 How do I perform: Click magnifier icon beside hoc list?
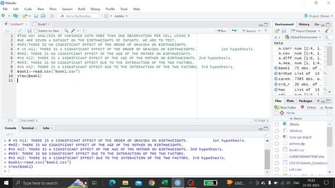pyautogui.click(x=325, y=90)
